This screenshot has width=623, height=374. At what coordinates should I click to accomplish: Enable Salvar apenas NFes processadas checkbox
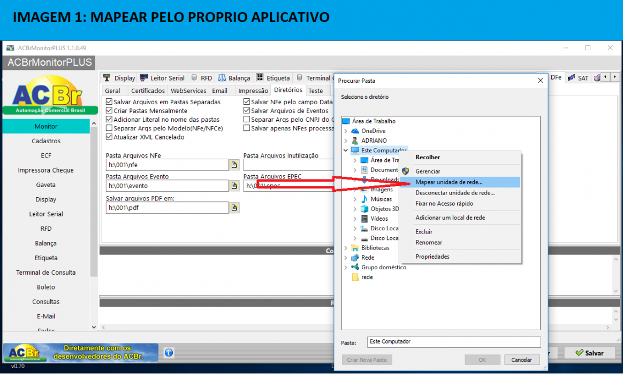[246, 128]
